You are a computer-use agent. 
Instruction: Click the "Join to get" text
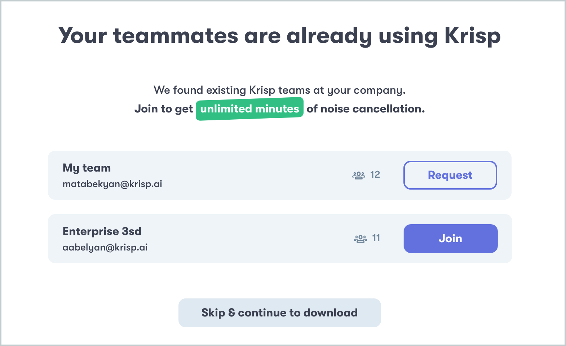tap(164, 109)
